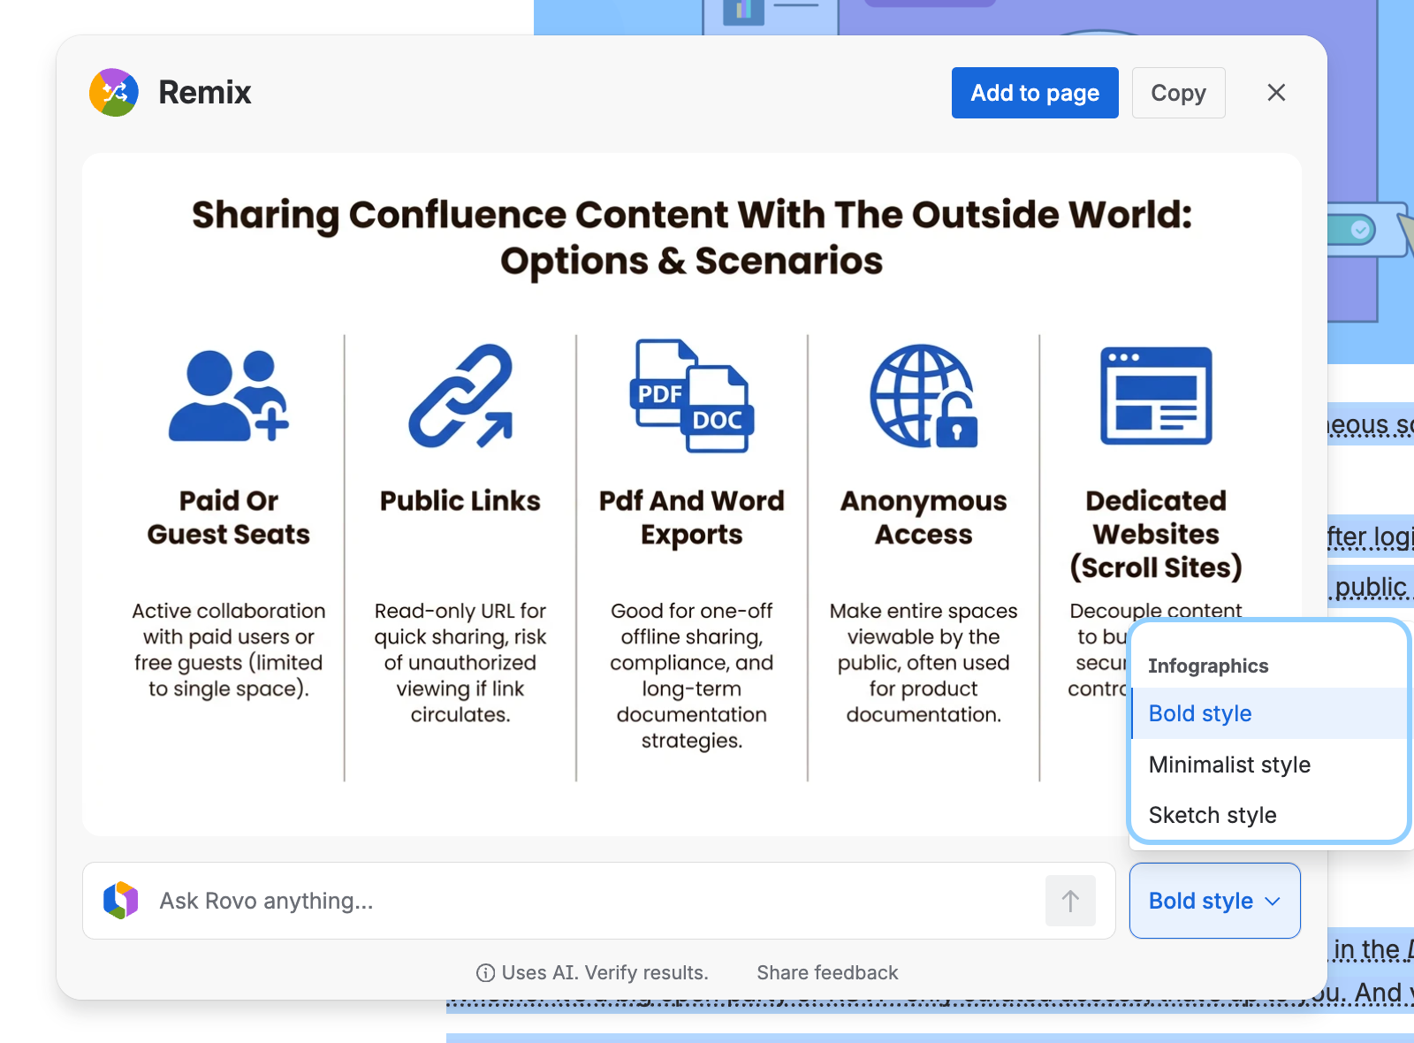Click the 'Good for one-off offline sharing' description
The height and width of the screenshot is (1043, 1414).
[692, 675]
